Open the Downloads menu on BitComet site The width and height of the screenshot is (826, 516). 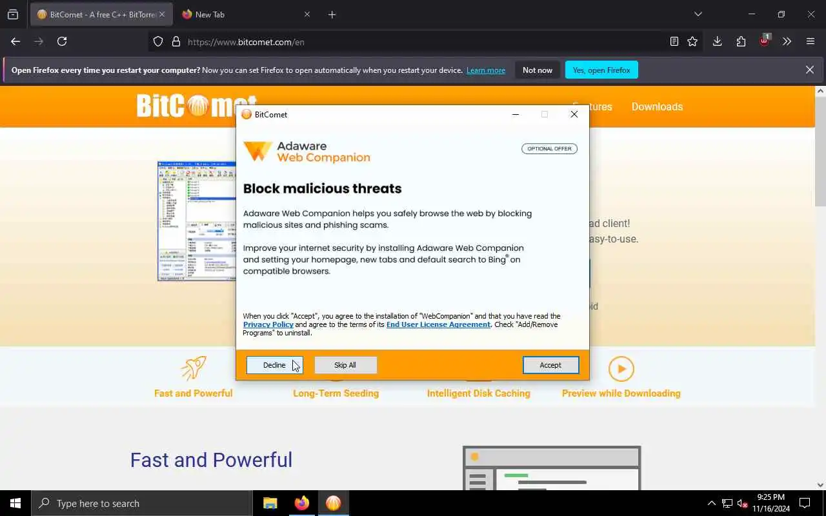click(657, 106)
